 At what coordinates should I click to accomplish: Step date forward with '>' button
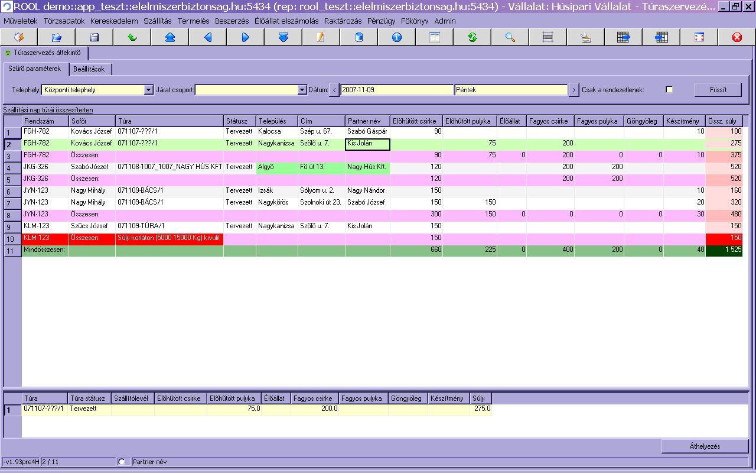(x=573, y=90)
